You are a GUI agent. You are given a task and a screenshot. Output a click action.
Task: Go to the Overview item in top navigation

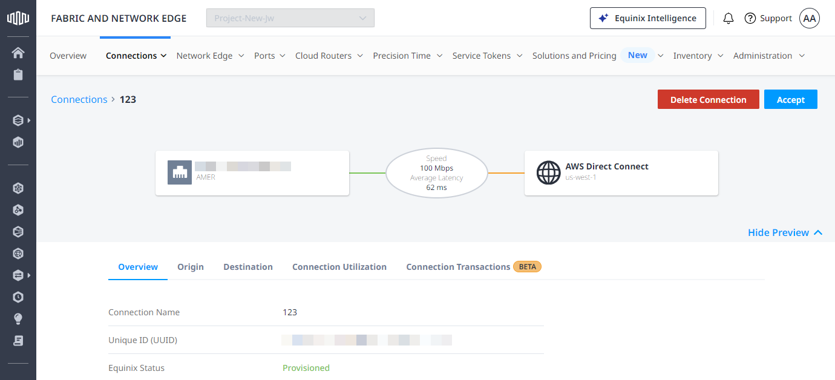coord(68,56)
